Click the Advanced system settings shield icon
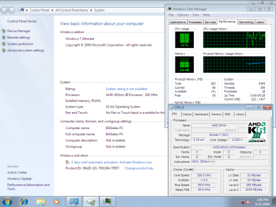Viewport: 276px width, 207px height. [x=4, y=50]
